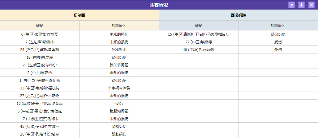Select player 7 (左边锋)斯特林
The image size is (318, 138).
coord(40,42)
